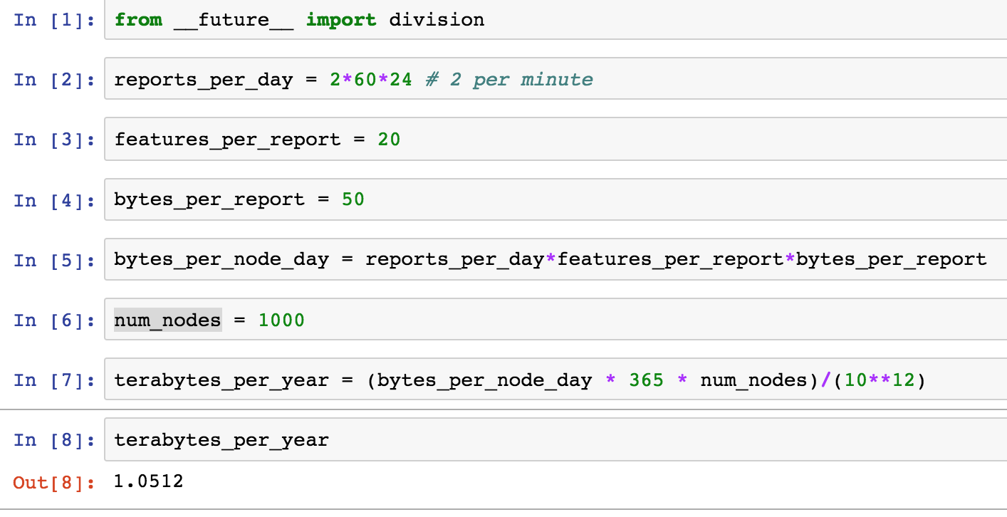
Task: Click the In [5]: prompt label
Action: click(x=54, y=259)
